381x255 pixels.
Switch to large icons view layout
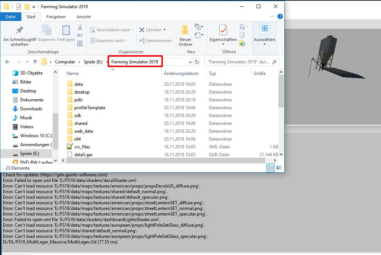tap(279, 168)
